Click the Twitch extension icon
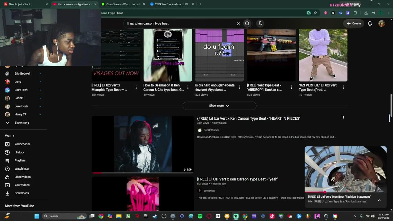 tap(348, 13)
